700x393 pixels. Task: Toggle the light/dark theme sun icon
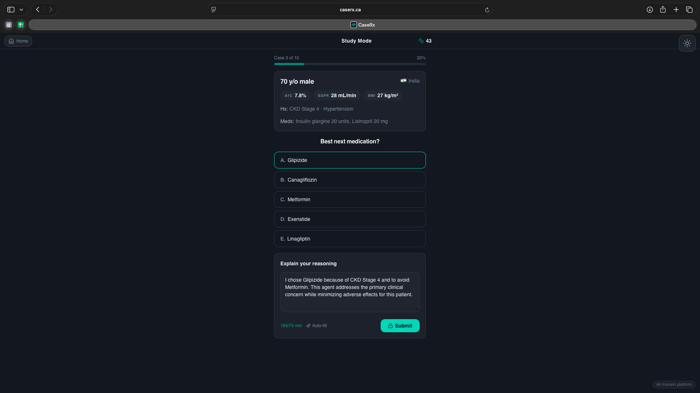(687, 43)
